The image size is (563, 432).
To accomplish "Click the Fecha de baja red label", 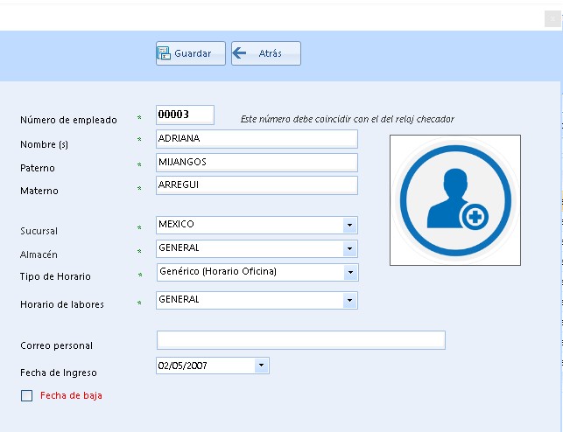I will [71, 395].
